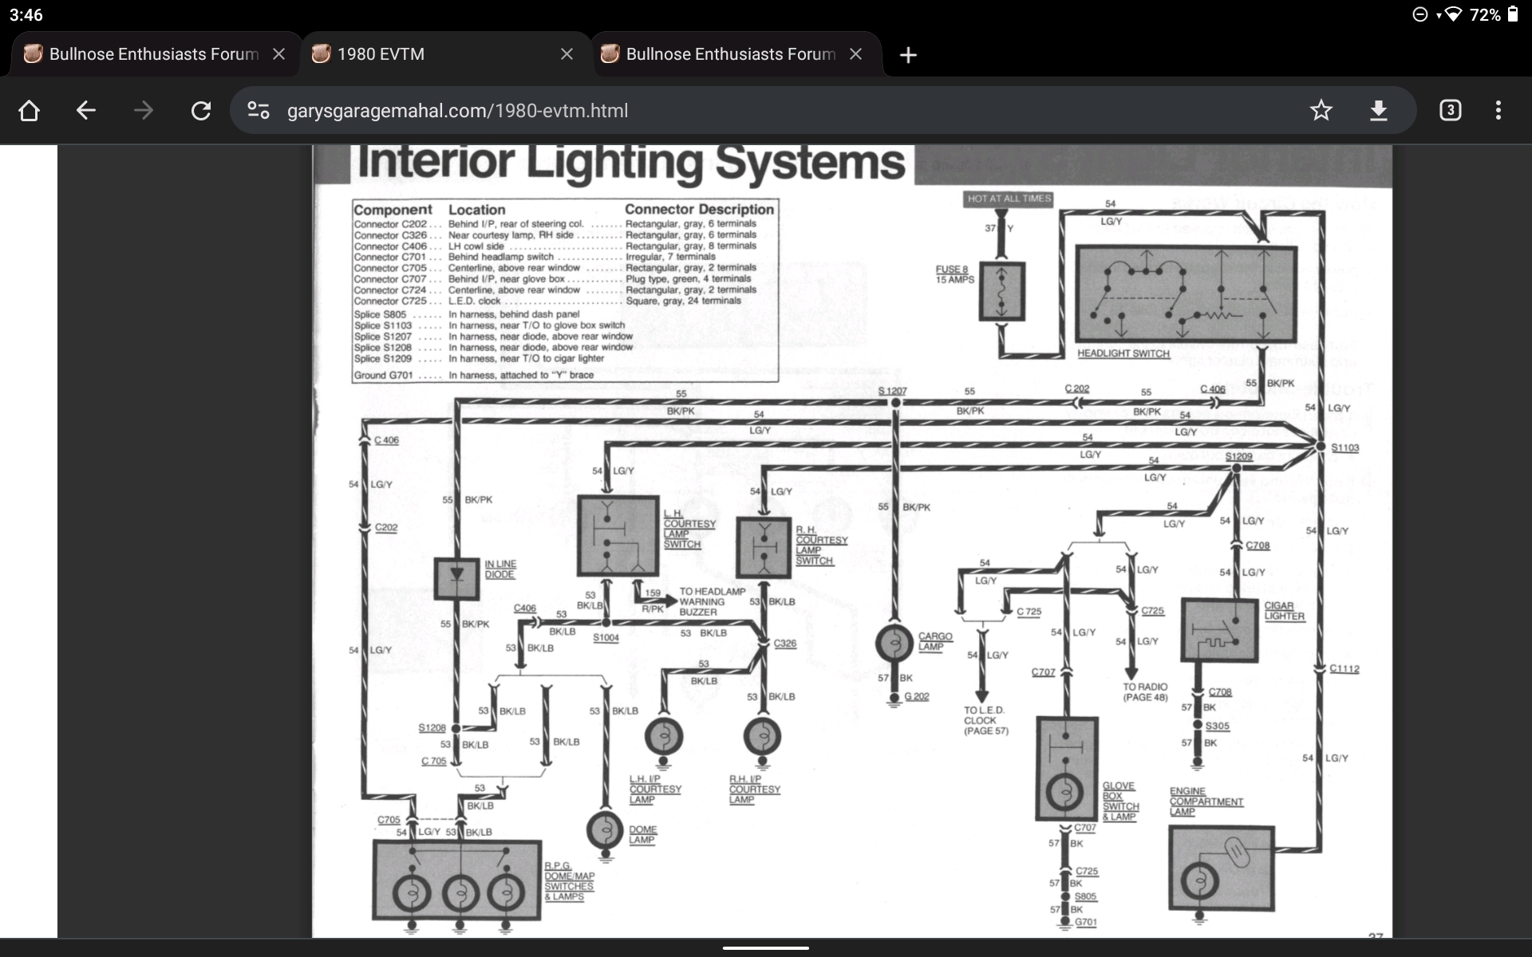Close the first Bullnose Enthusiasts Forum tab
This screenshot has height=957, width=1532.
(278, 54)
